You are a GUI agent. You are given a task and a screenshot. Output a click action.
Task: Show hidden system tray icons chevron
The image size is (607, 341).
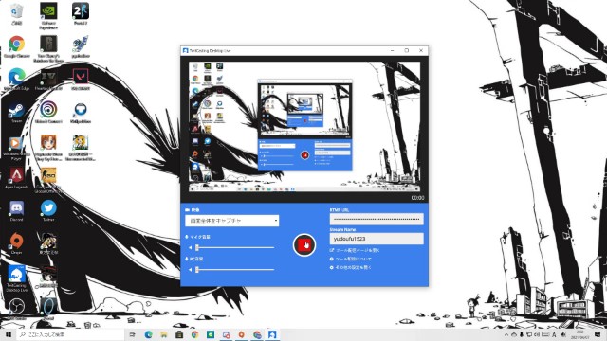point(506,334)
